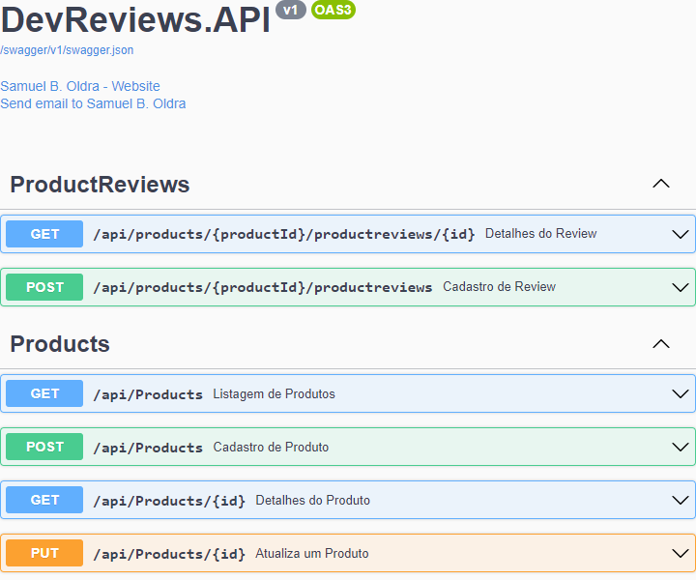
Task: Click GET badge for Detalhes do Review
Action: click(44, 234)
